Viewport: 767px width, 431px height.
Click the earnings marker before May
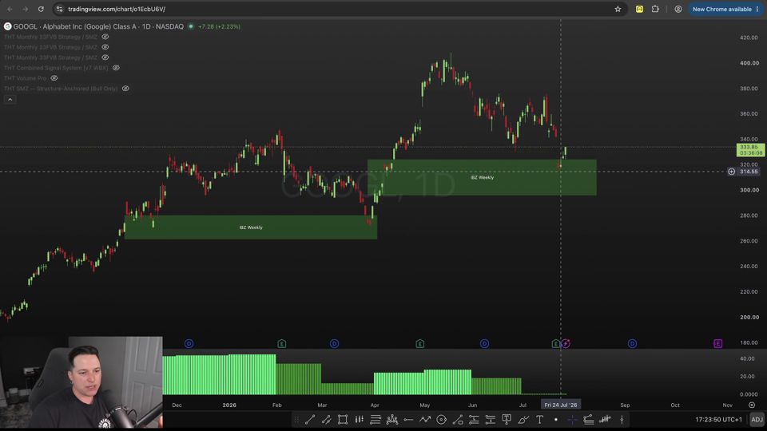pos(419,343)
